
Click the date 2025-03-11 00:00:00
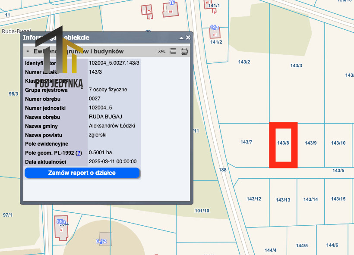pos(113,162)
